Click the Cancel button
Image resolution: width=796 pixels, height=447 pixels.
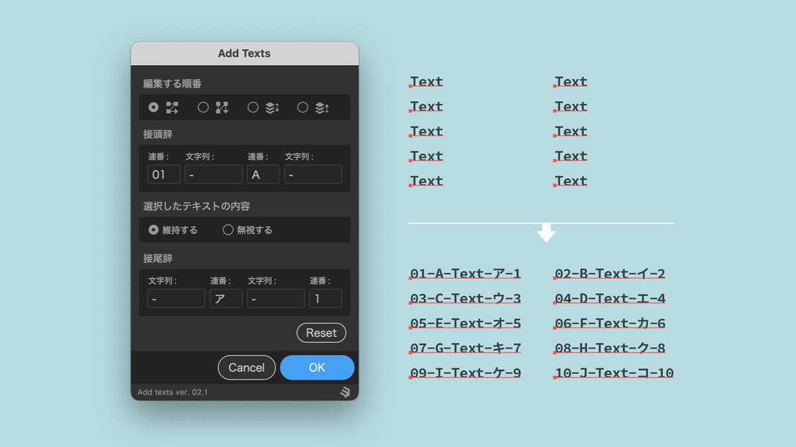tap(246, 368)
